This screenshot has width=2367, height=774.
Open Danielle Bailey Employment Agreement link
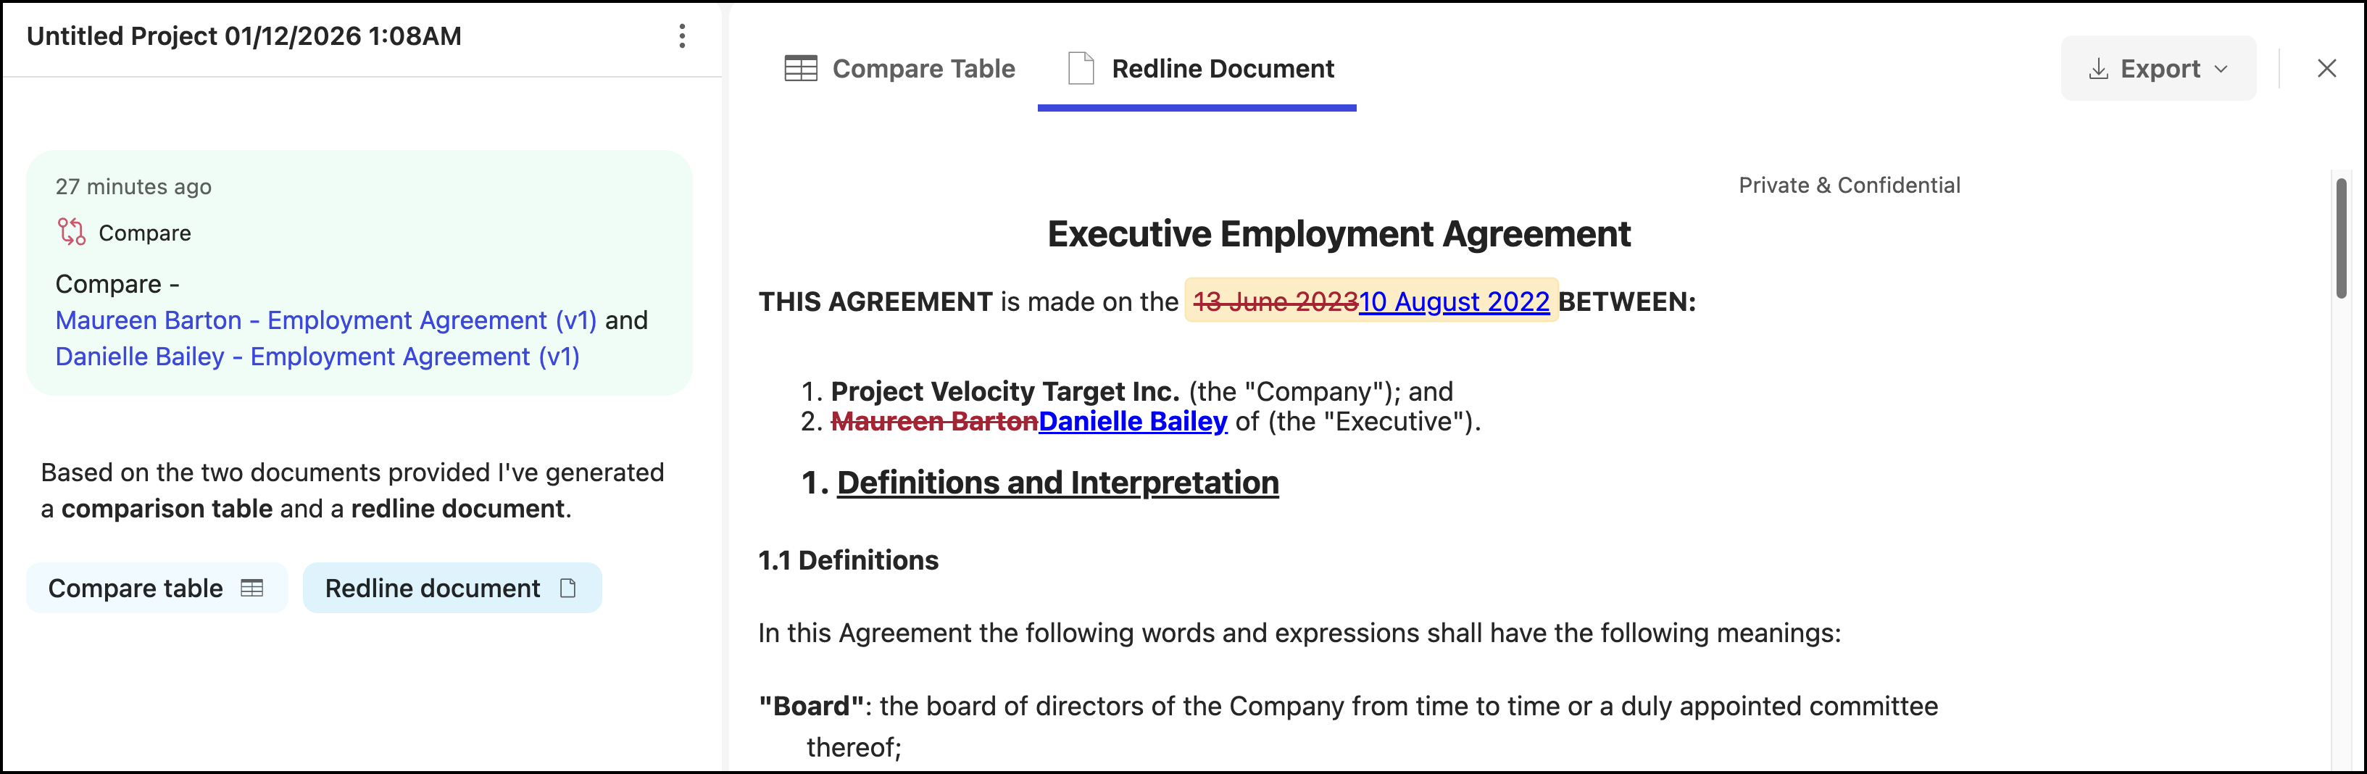(317, 357)
